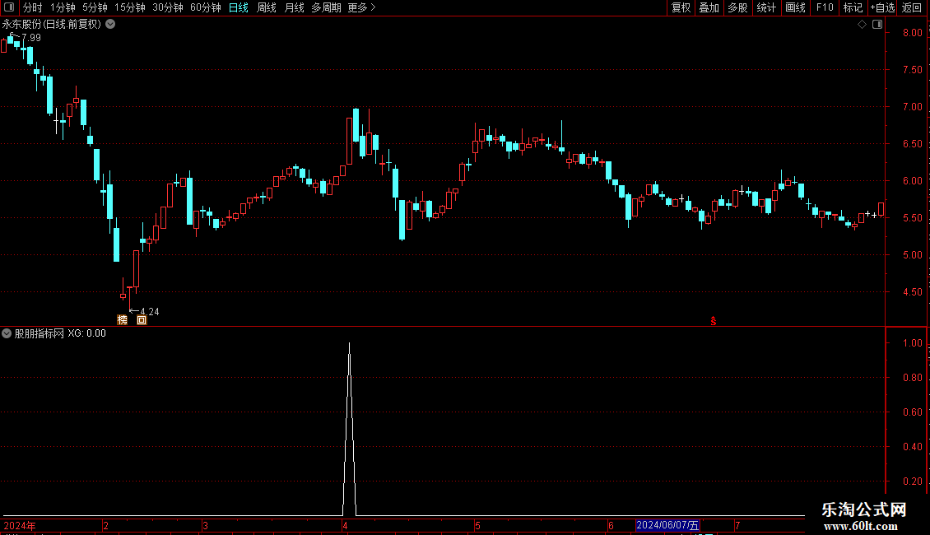Toggle the side panel icon beside the diamond
Screen dimensions: 930x535
[x=877, y=25]
